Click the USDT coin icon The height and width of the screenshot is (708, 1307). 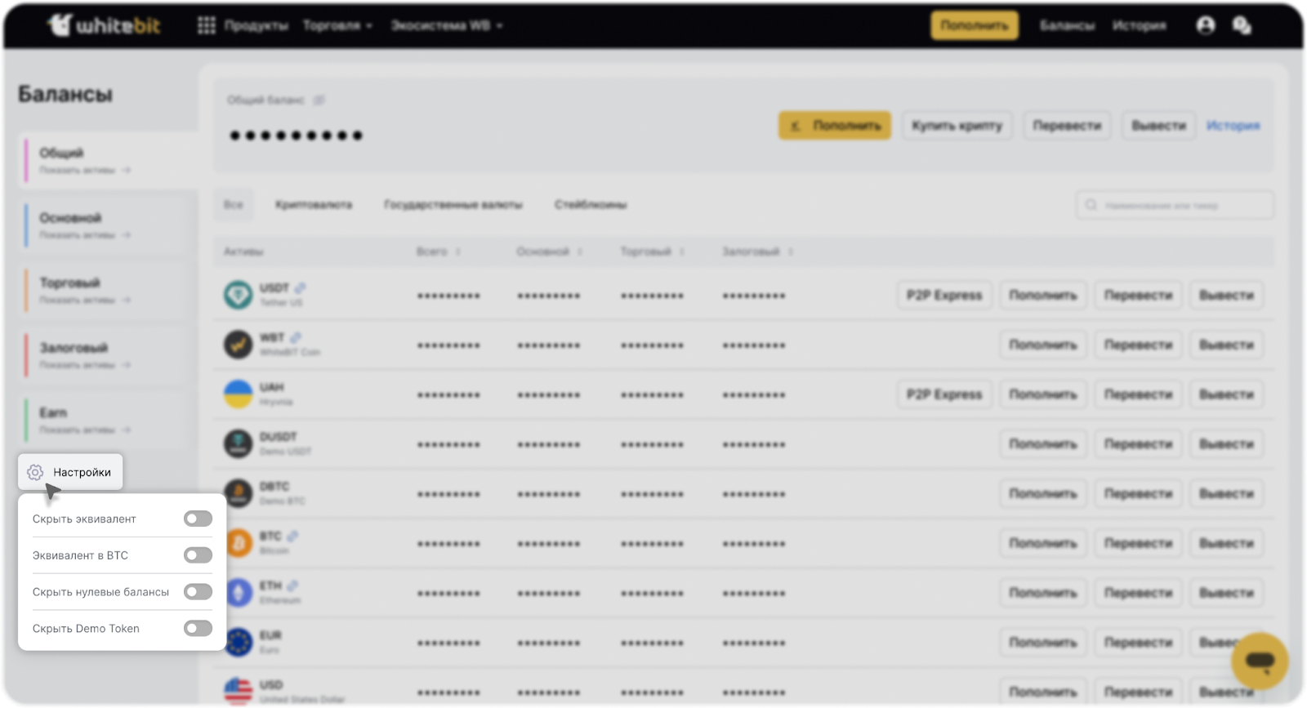point(239,295)
